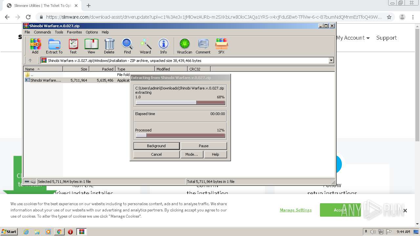Open the Comment toolbar icon
Image resolution: width=420 pixels, height=236 pixels.
203,46
